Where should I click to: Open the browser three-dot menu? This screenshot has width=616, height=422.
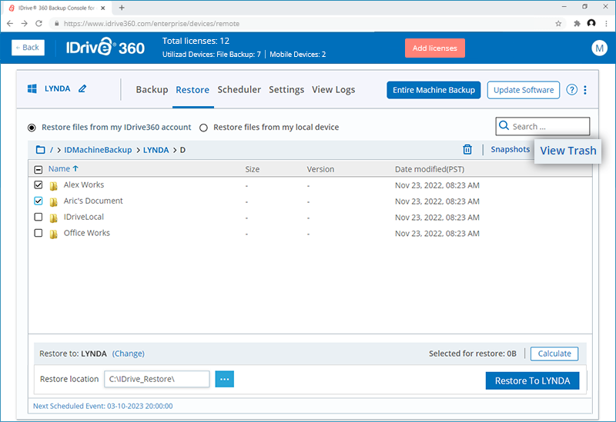pyautogui.click(x=606, y=24)
